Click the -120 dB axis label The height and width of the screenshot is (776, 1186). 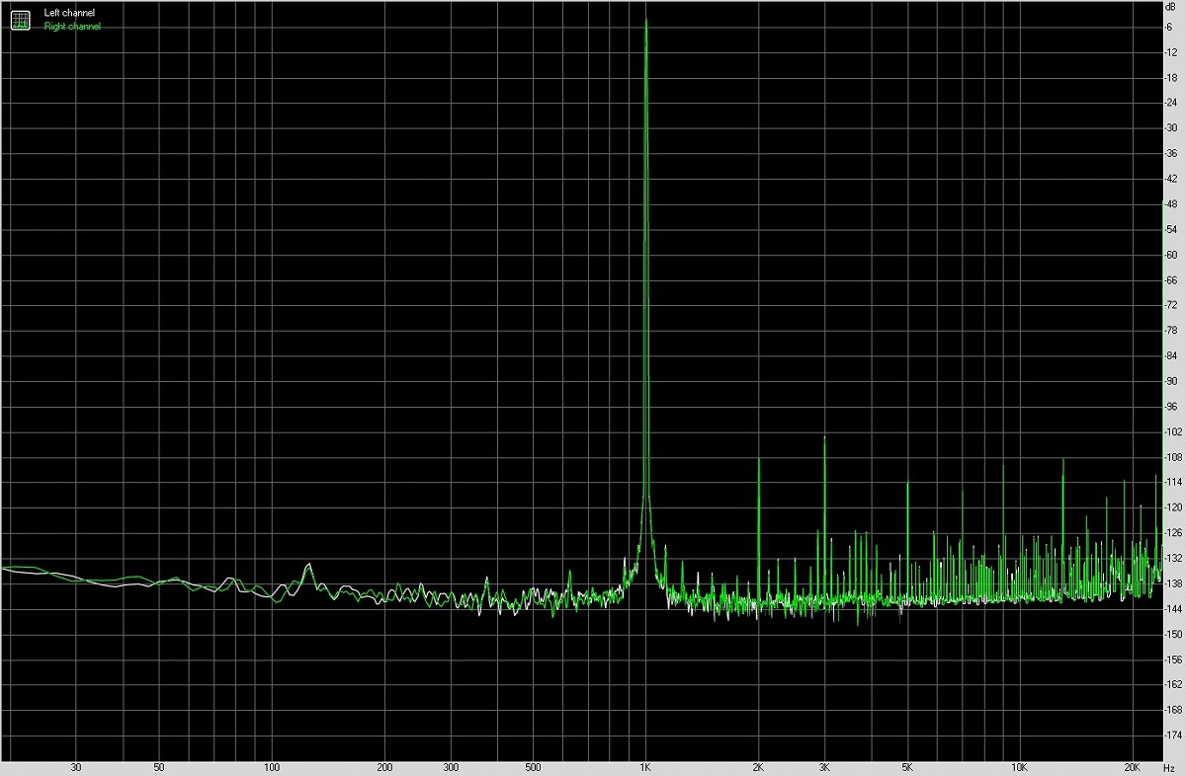click(x=1171, y=507)
